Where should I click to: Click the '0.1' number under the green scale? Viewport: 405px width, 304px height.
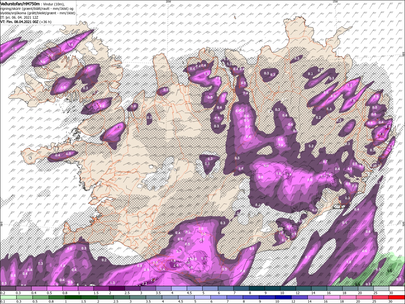tap(3, 302)
